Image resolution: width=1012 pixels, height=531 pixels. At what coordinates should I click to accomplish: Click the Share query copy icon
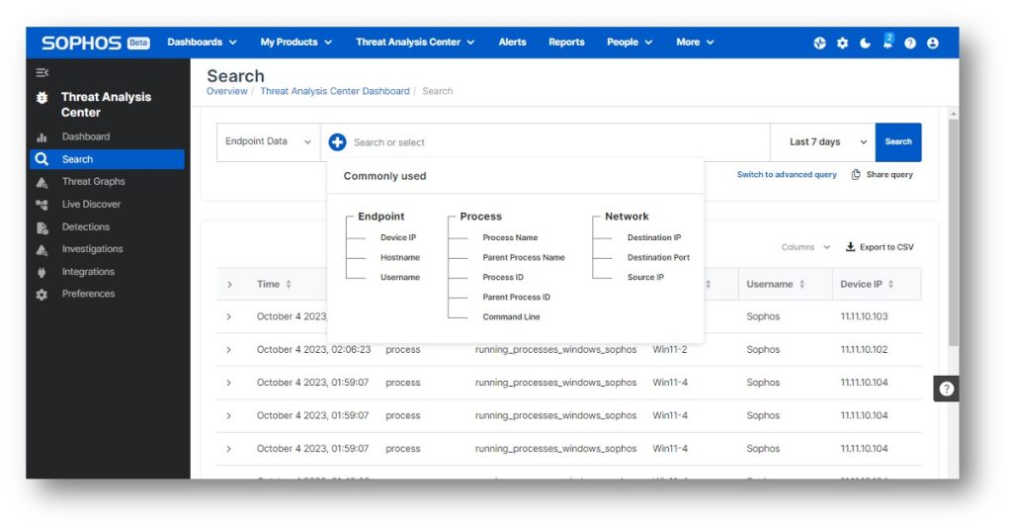coord(856,175)
